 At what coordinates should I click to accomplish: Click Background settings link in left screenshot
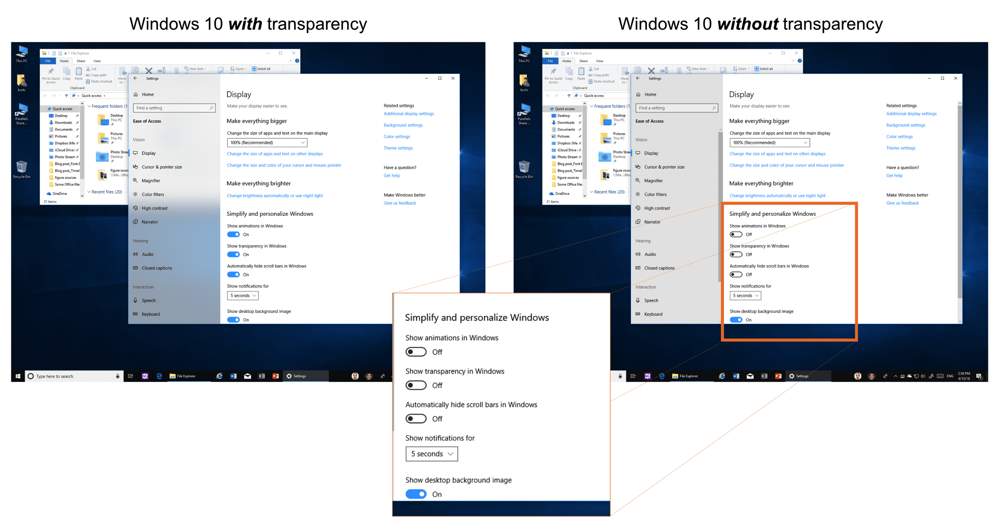point(403,125)
